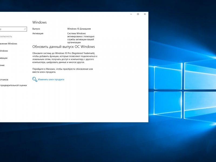216x162 pixels.
Task: Click the magnifier icon in the settings search box
Action: (x=25, y=29)
